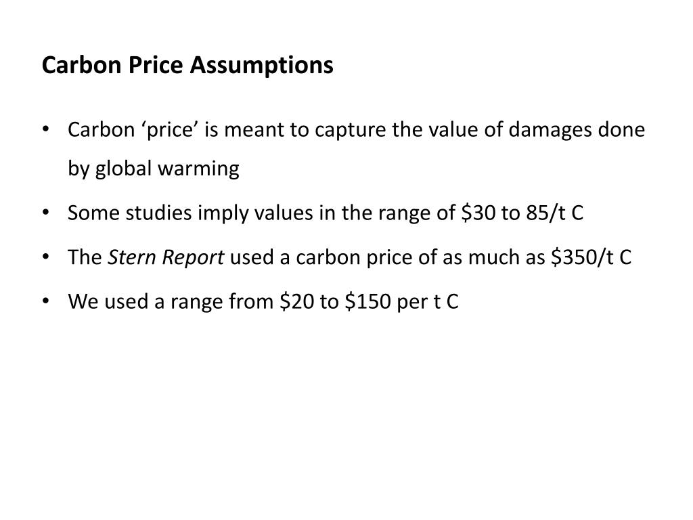Select the italic 'Stern Report' text
Screen dimensions: 693x520
166,257
